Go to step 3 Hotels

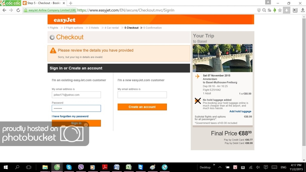point(94,28)
